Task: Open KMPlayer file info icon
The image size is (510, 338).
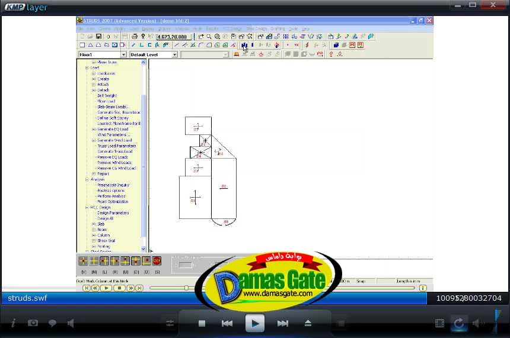Action: pos(13,323)
